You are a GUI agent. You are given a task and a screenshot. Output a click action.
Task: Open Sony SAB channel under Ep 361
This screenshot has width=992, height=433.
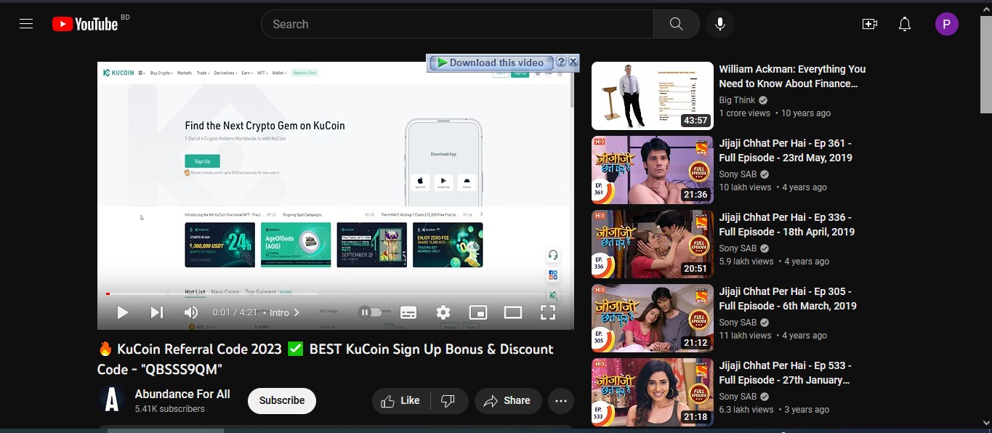click(x=738, y=174)
